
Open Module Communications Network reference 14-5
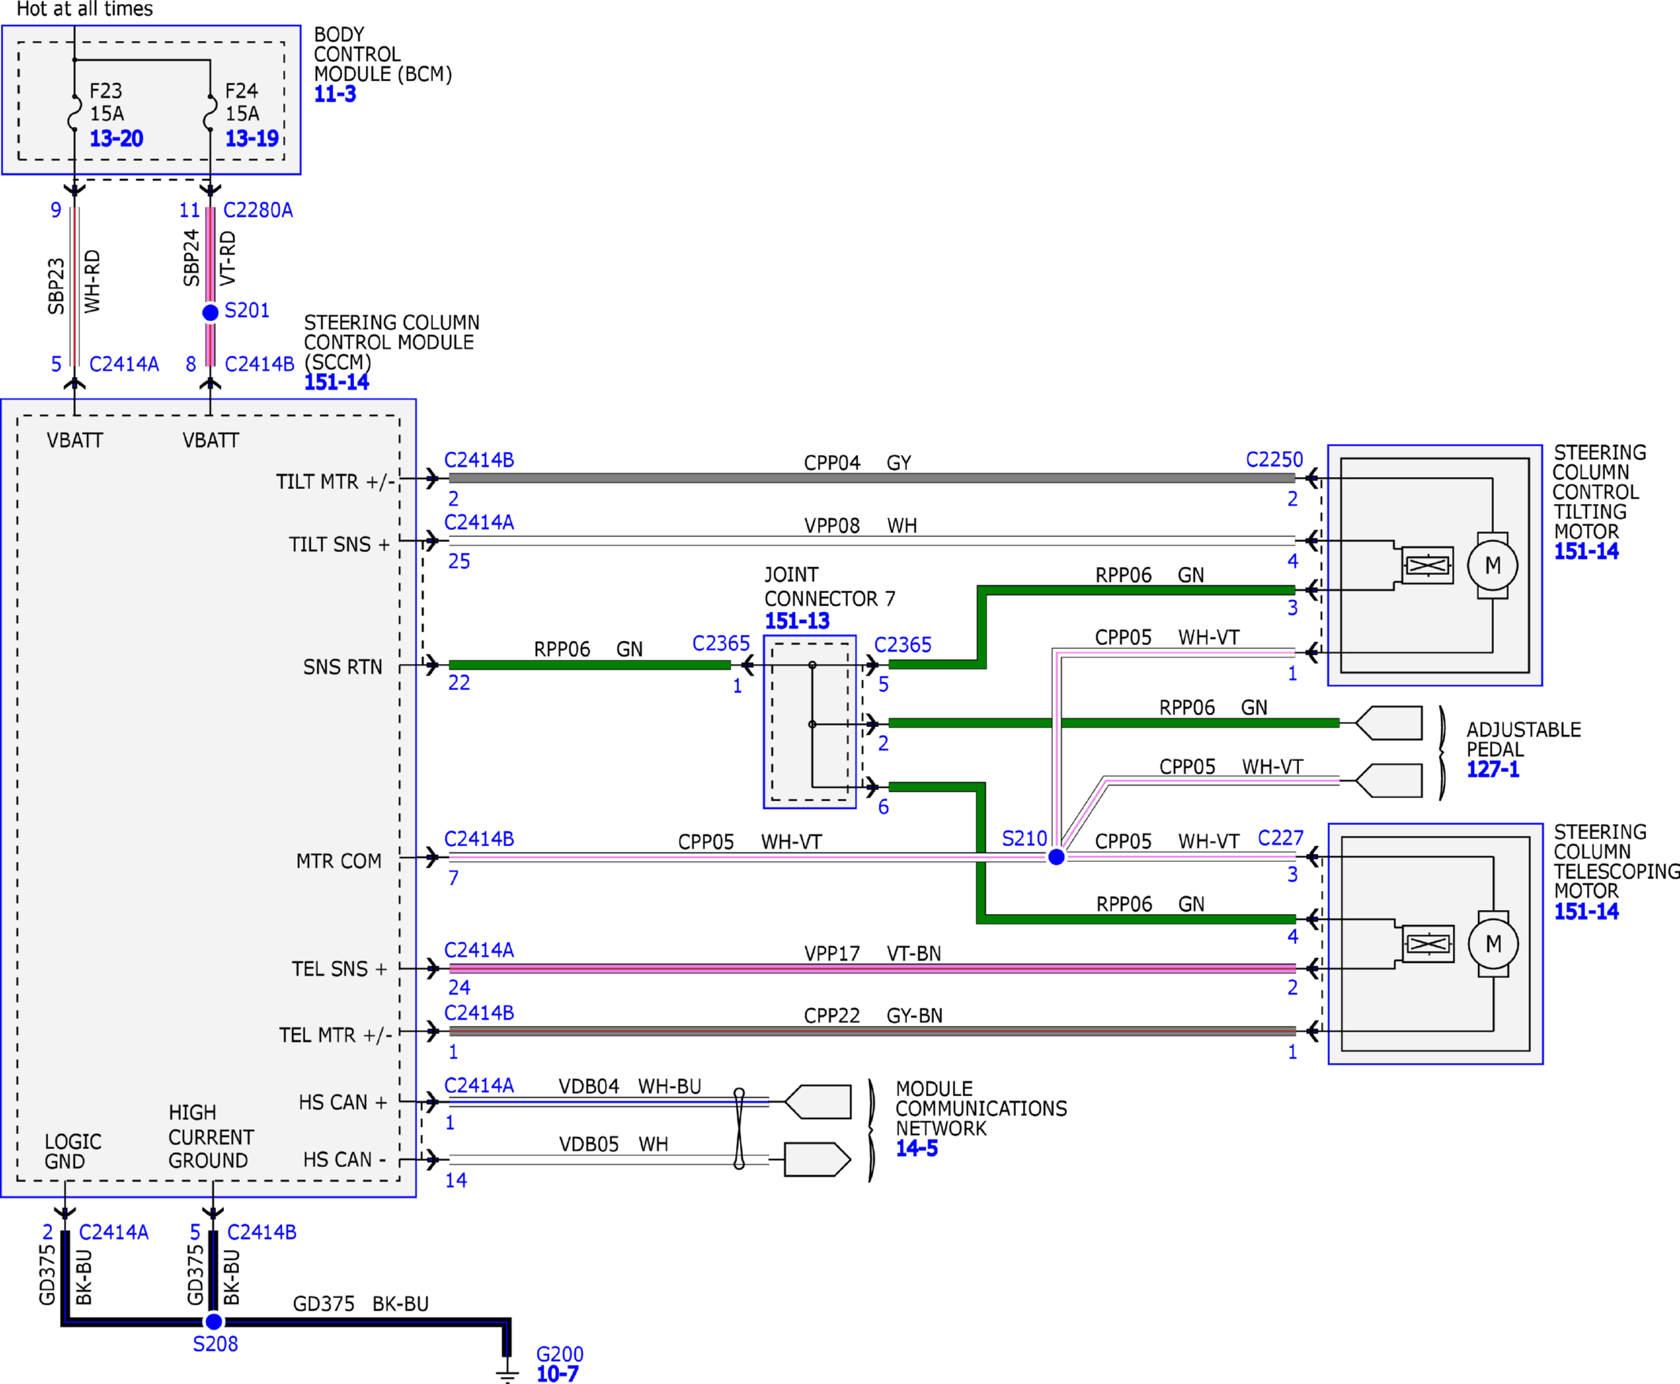click(917, 1149)
